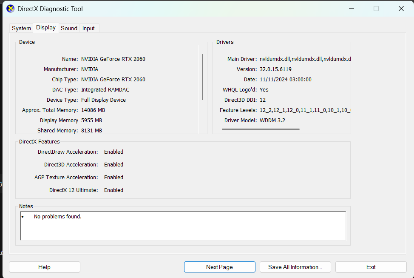Switch to the System tab
414x278 pixels.
pyautogui.click(x=21, y=28)
